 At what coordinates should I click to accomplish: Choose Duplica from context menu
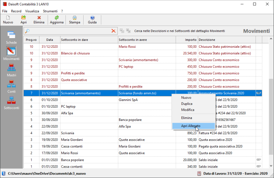(x=187, y=104)
